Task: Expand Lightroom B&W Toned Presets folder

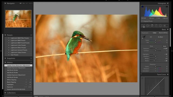Action: [x=9, y=43]
